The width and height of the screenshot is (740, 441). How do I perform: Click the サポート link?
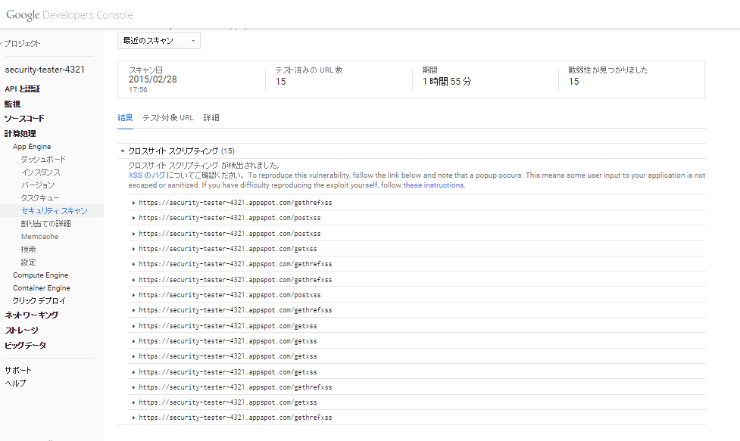click(18, 371)
